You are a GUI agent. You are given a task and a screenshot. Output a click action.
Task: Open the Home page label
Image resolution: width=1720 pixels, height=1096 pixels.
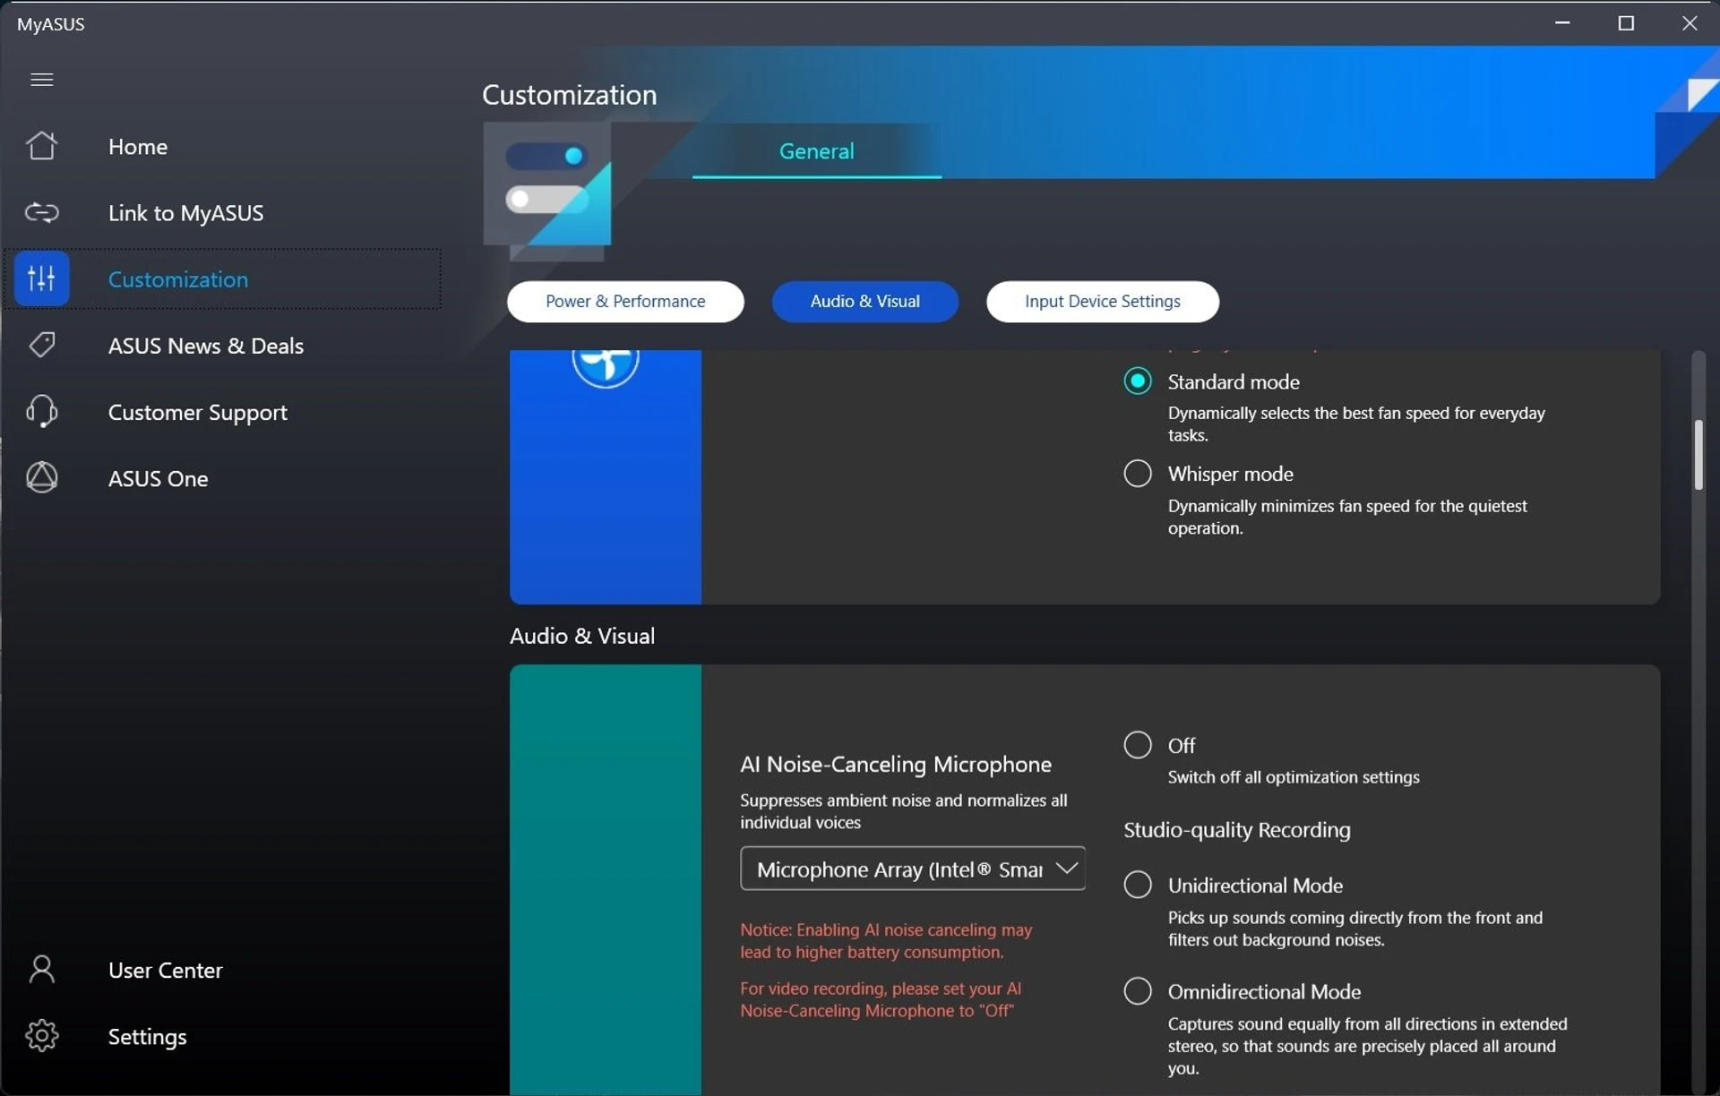tap(138, 147)
